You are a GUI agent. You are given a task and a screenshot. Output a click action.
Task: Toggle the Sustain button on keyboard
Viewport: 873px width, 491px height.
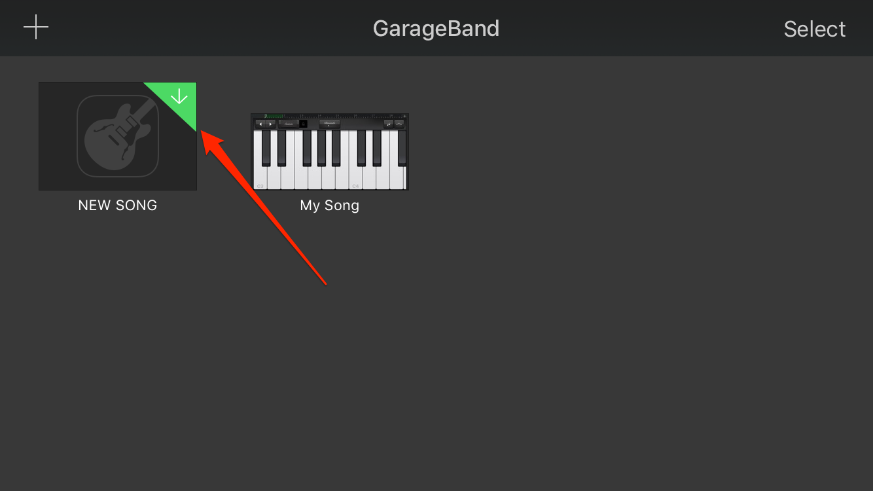pos(289,124)
